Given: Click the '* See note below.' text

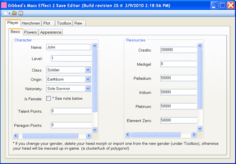Looking at the screenshot, I should (x=68, y=98).
